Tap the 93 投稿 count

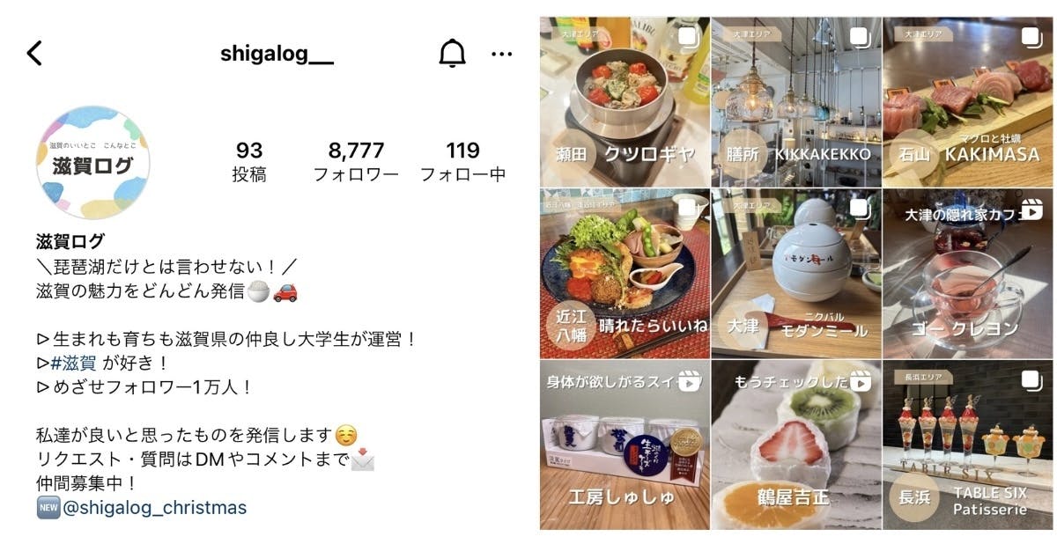(249, 162)
